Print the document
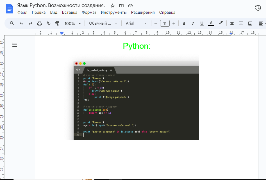 [x=40, y=24]
